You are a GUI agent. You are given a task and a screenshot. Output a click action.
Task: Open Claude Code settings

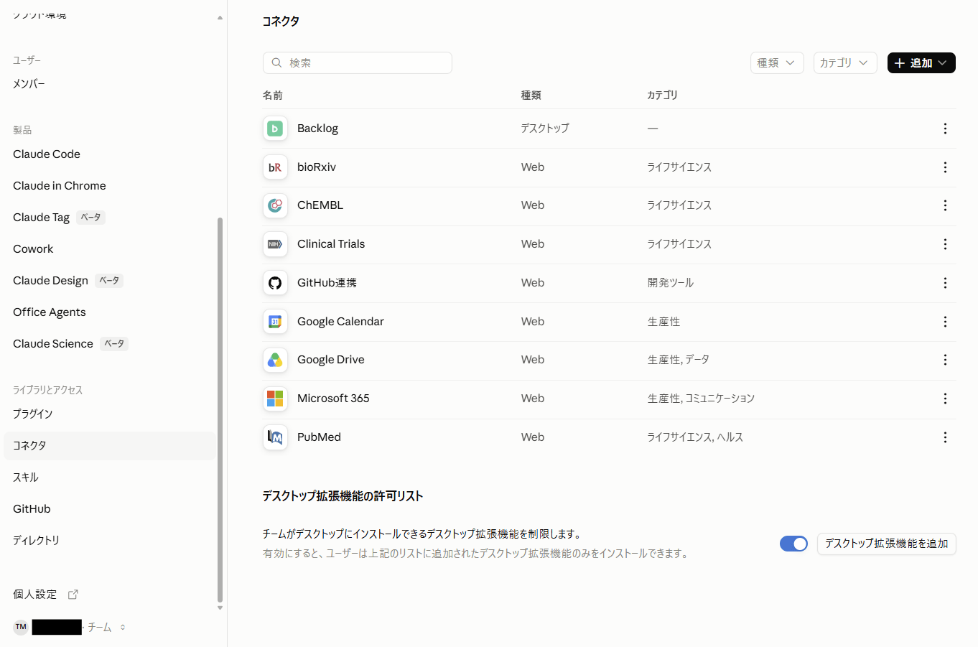[x=47, y=154]
